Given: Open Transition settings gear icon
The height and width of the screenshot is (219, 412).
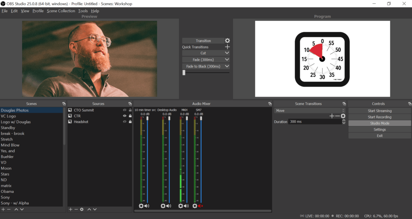Looking at the screenshot, I should [x=227, y=41].
